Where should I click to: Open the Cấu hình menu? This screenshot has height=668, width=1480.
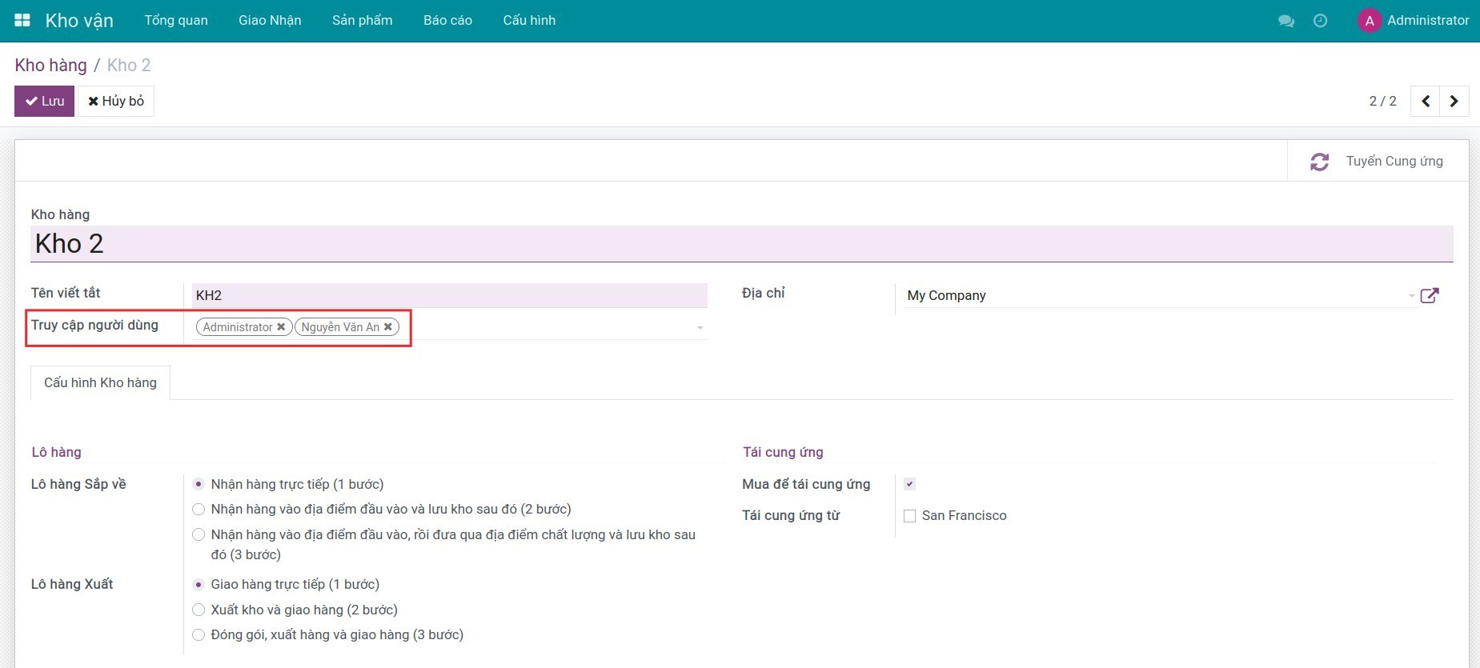tap(528, 21)
